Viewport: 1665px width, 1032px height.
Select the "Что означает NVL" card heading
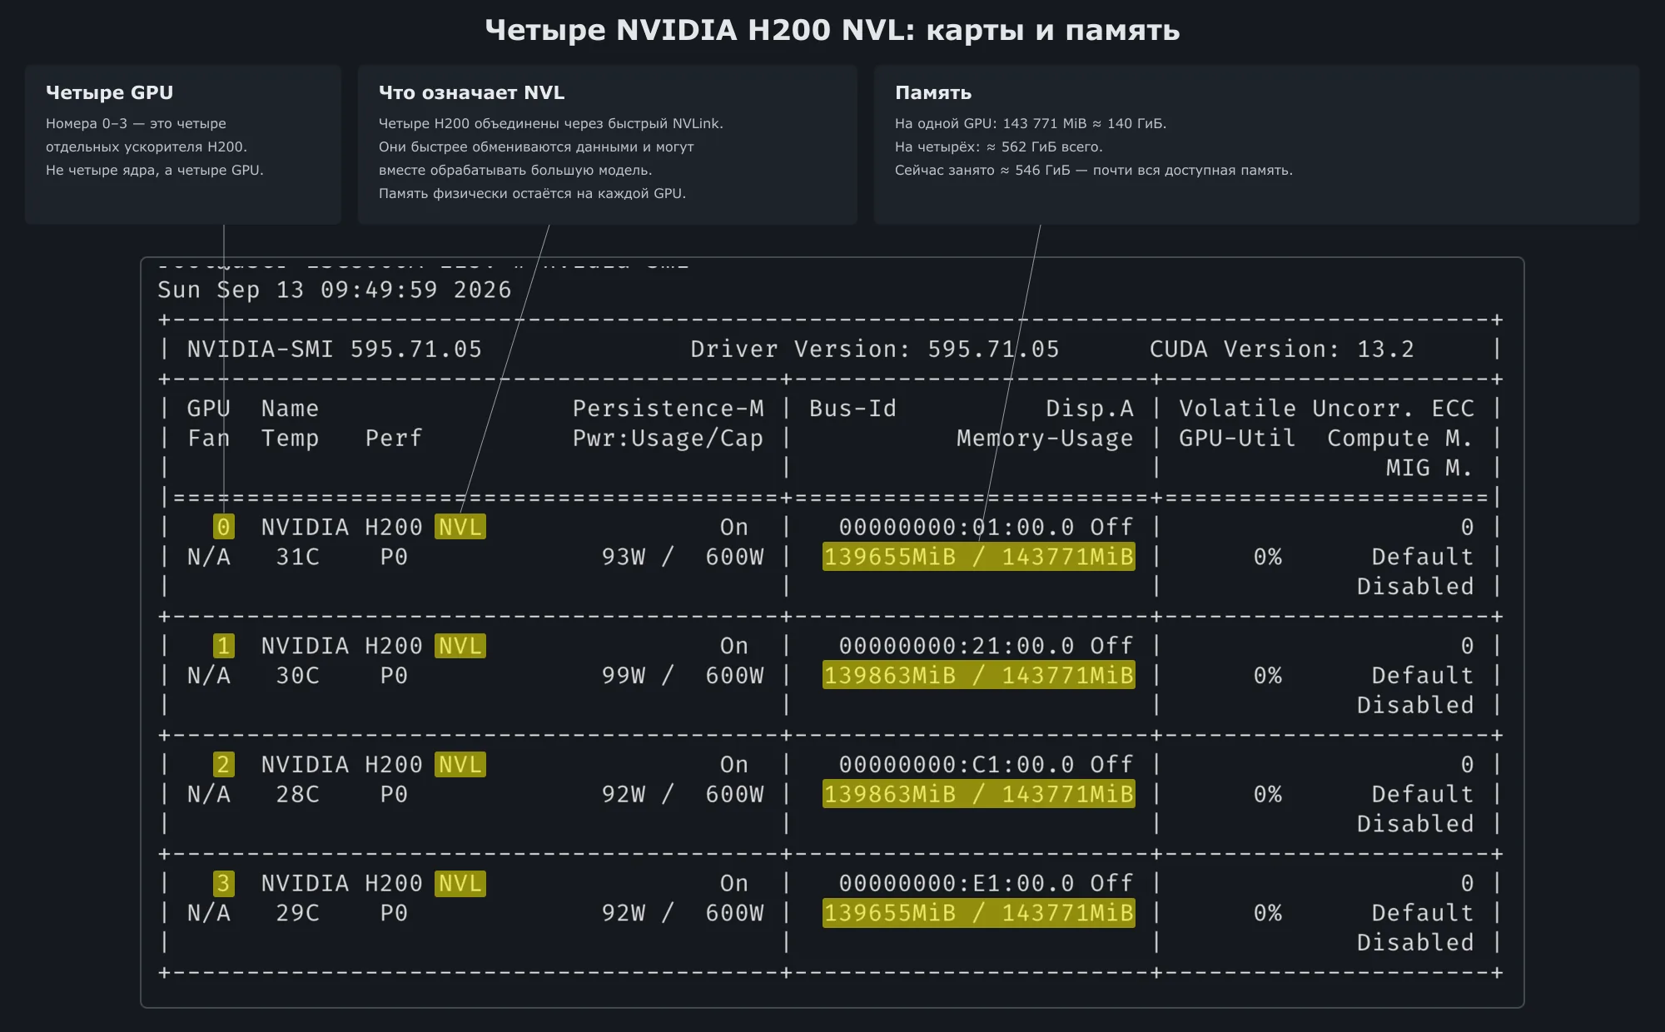471,92
